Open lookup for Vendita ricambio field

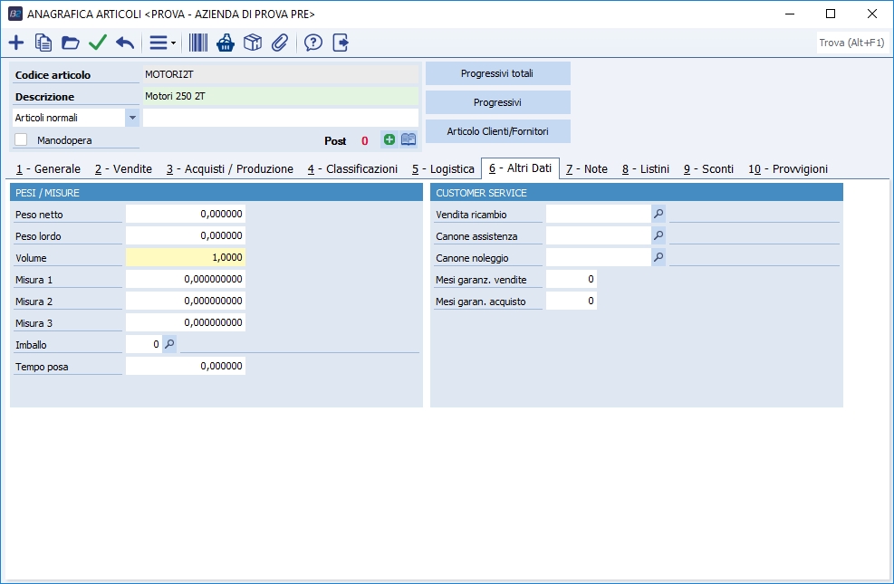click(x=658, y=215)
